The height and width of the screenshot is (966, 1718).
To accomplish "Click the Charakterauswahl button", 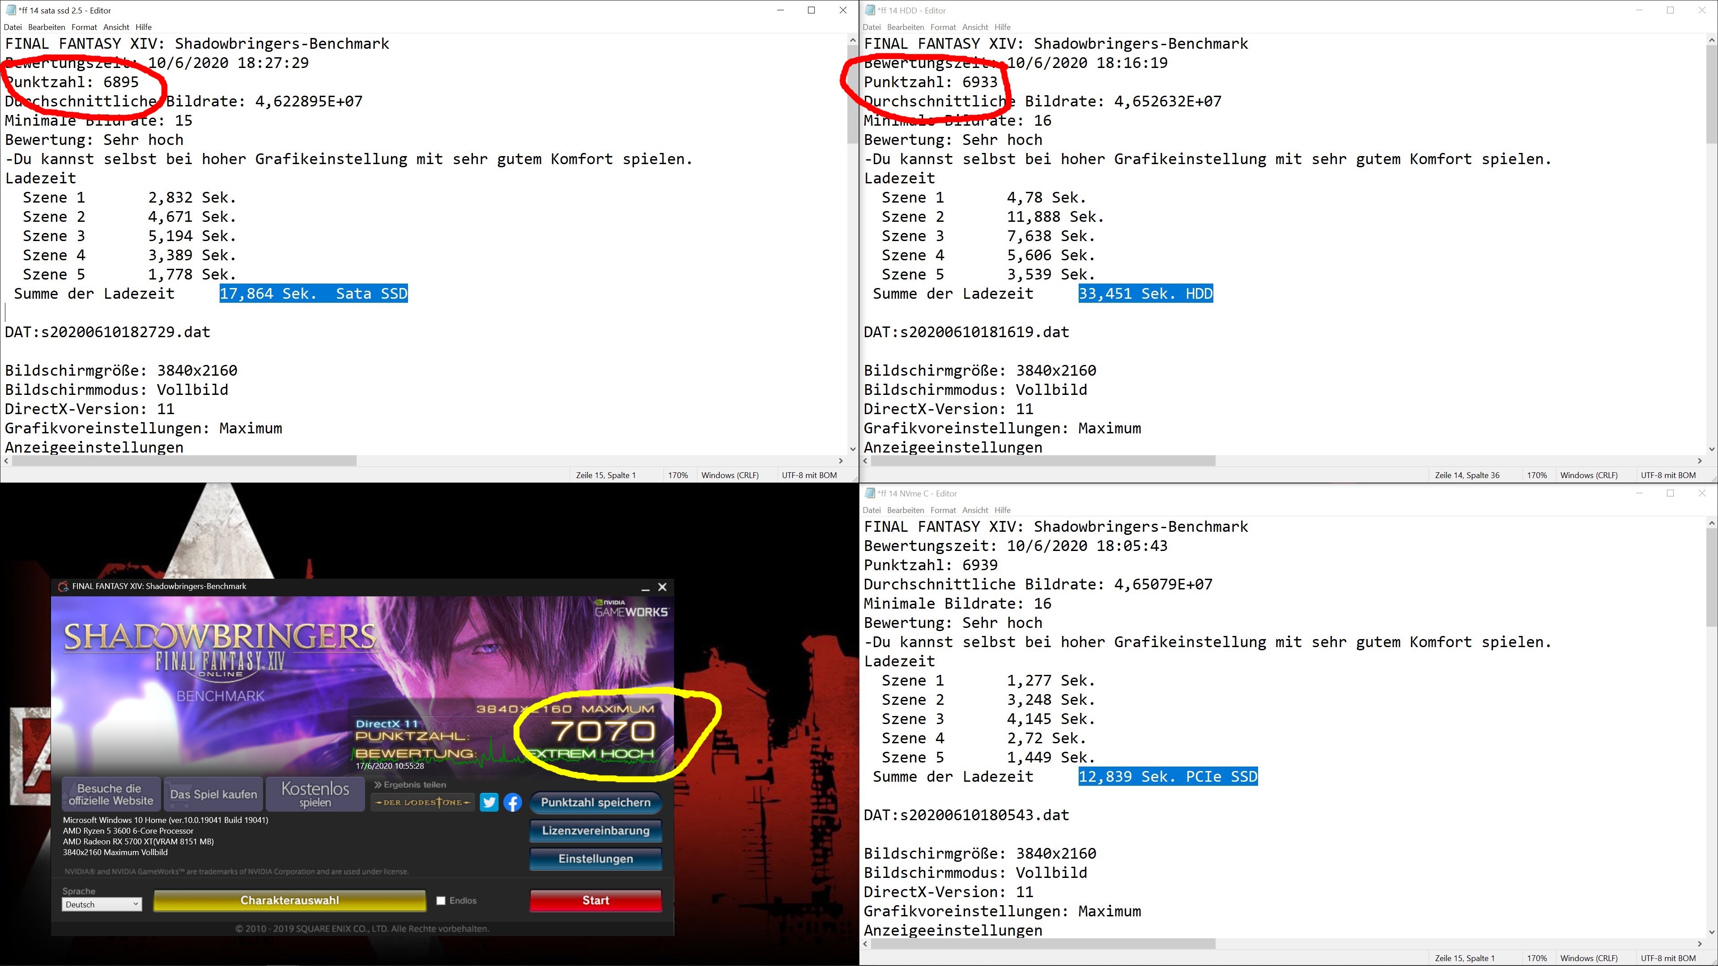I will [x=289, y=901].
